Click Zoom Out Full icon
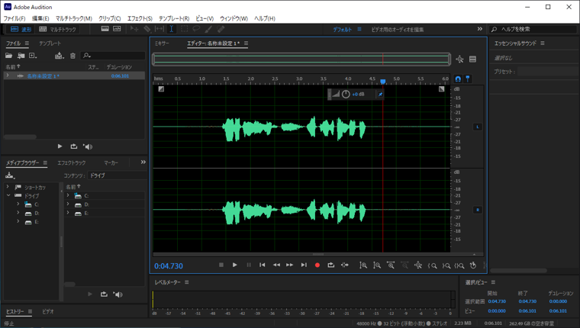Viewport: 580px width, 328px height. pos(418,265)
